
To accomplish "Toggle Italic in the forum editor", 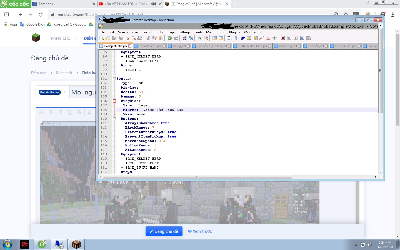I will click(x=60, y=112).
